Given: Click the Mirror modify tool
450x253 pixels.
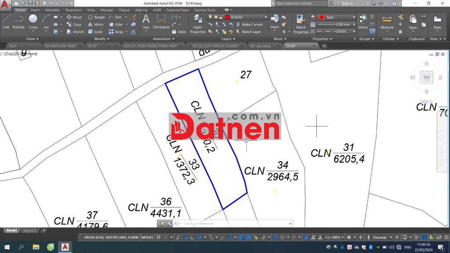Looking at the screenshot, I should [96, 25].
